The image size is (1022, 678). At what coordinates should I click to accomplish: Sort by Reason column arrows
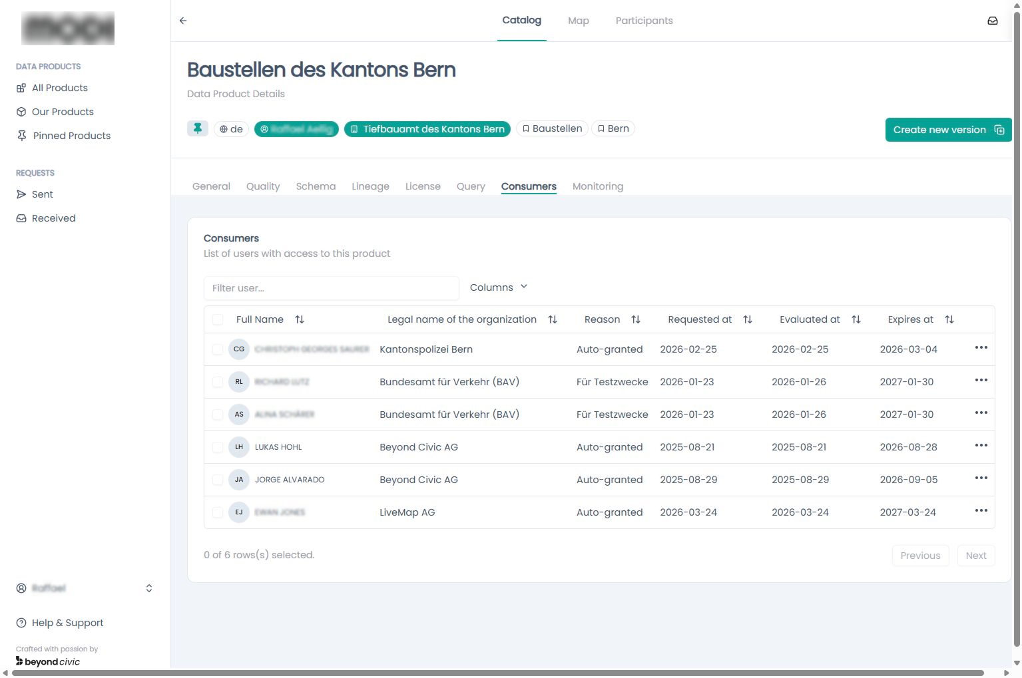tap(636, 319)
